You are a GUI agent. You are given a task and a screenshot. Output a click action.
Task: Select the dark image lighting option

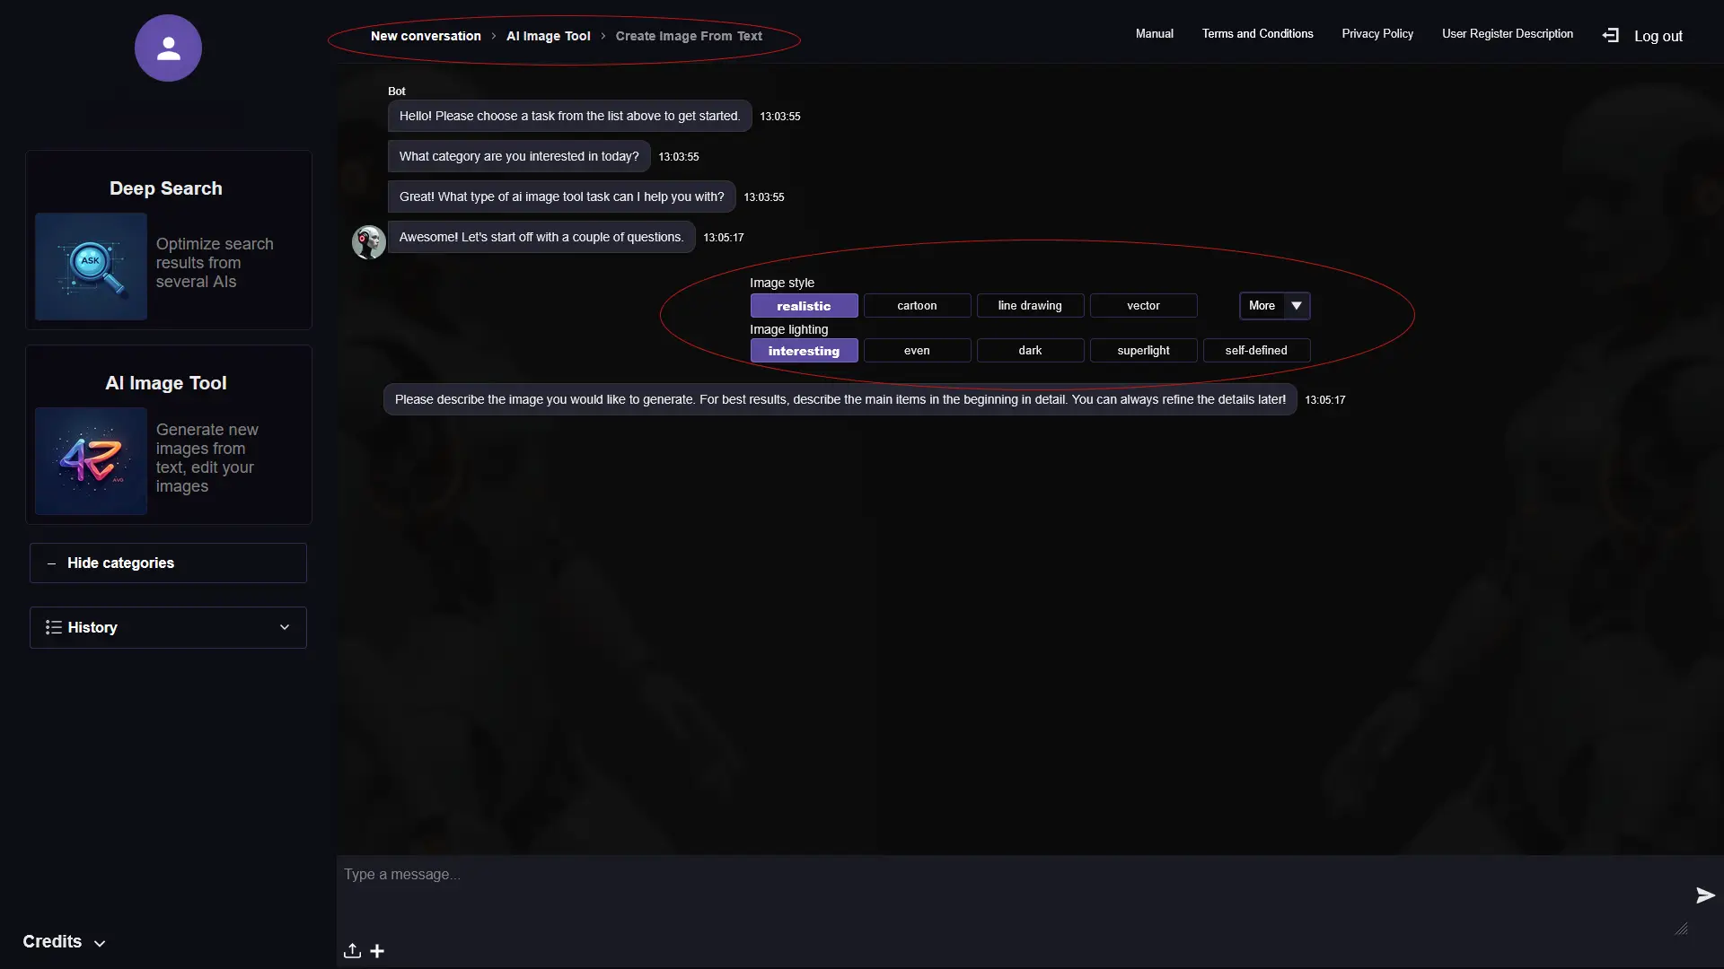coord(1030,351)
